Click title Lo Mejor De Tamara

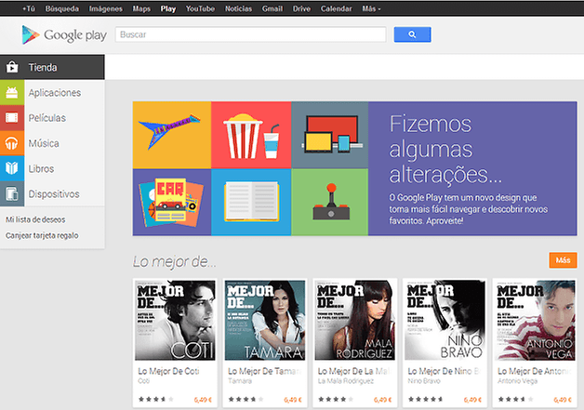coord(265,371)
